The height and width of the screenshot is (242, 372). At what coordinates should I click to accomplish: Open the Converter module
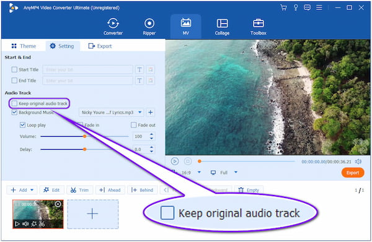click(x=113, y=27)
